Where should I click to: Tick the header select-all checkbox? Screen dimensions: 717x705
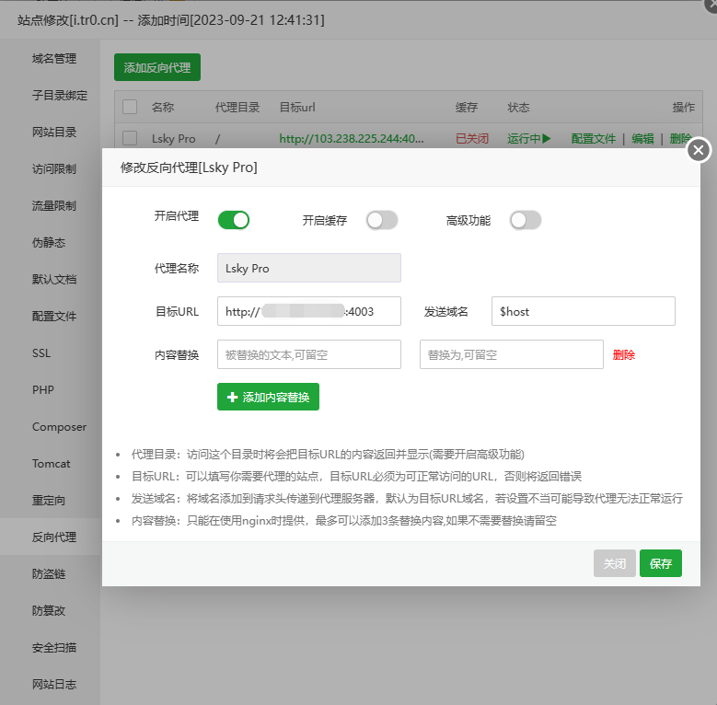pyautogui.click(x=130, y=107)
